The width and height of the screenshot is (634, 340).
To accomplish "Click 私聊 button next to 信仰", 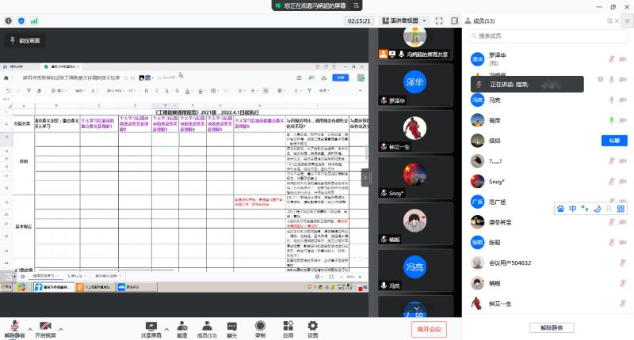I will click(614, 141).
